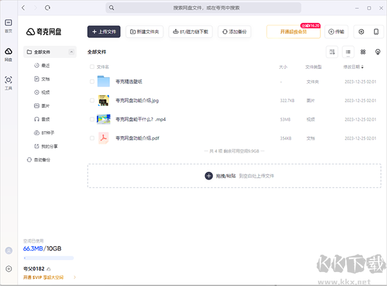Click 添加备份 add backup button
The width and height of the screenshot is (387, 286).
coord(235,31)
